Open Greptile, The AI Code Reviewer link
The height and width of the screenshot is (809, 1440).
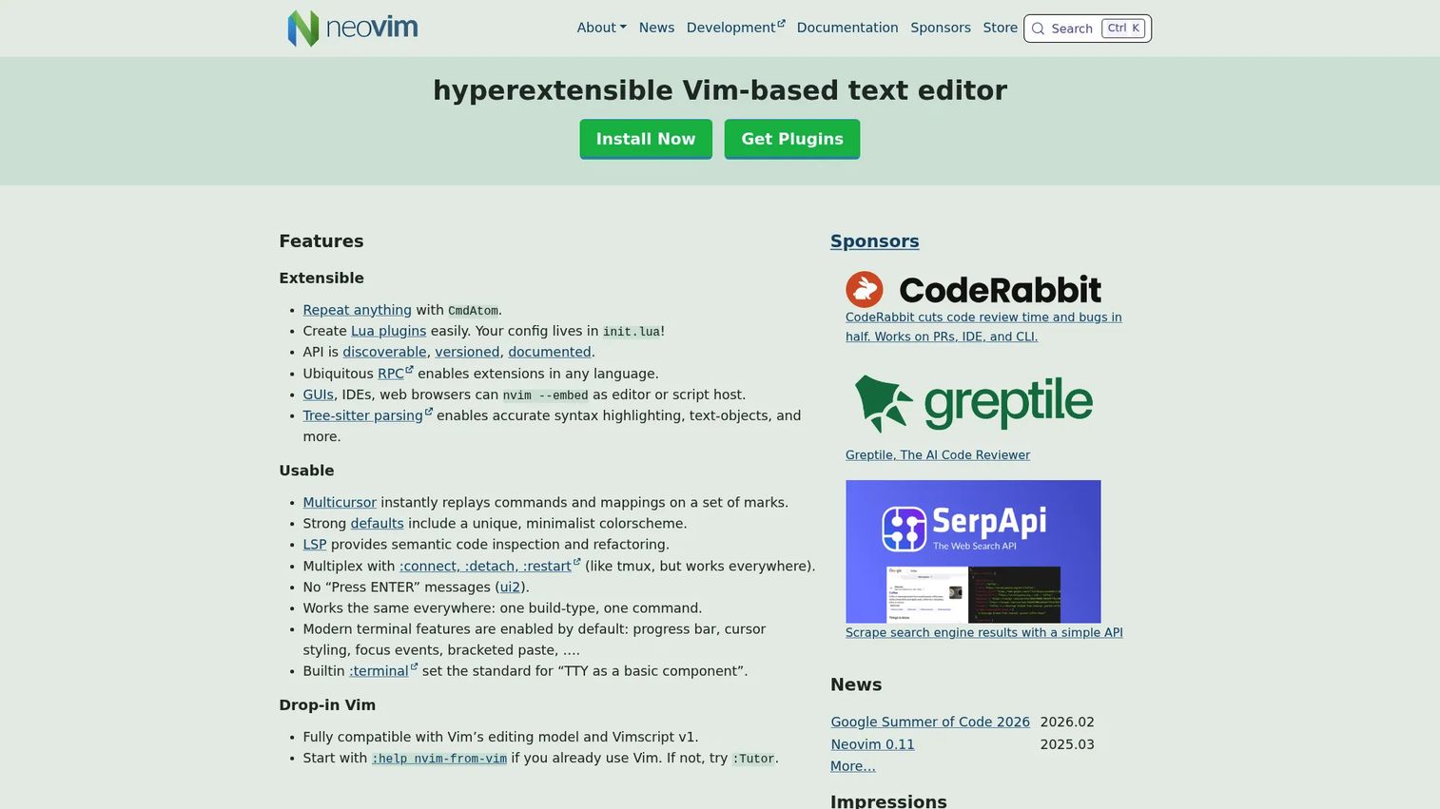[x=938, y=455]
